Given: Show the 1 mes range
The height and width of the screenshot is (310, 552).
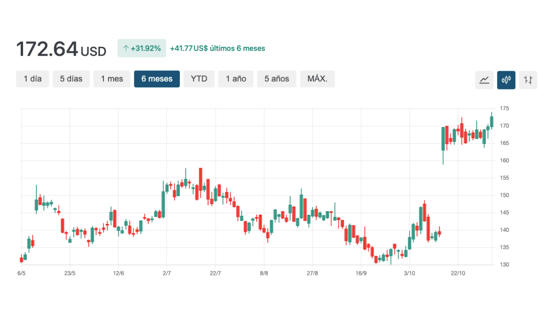Looking at the screenshot, I should tap(112, 79).
